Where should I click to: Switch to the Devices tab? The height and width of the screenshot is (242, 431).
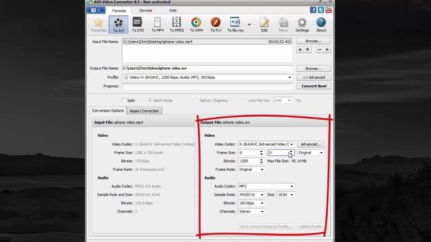(145, 11)
